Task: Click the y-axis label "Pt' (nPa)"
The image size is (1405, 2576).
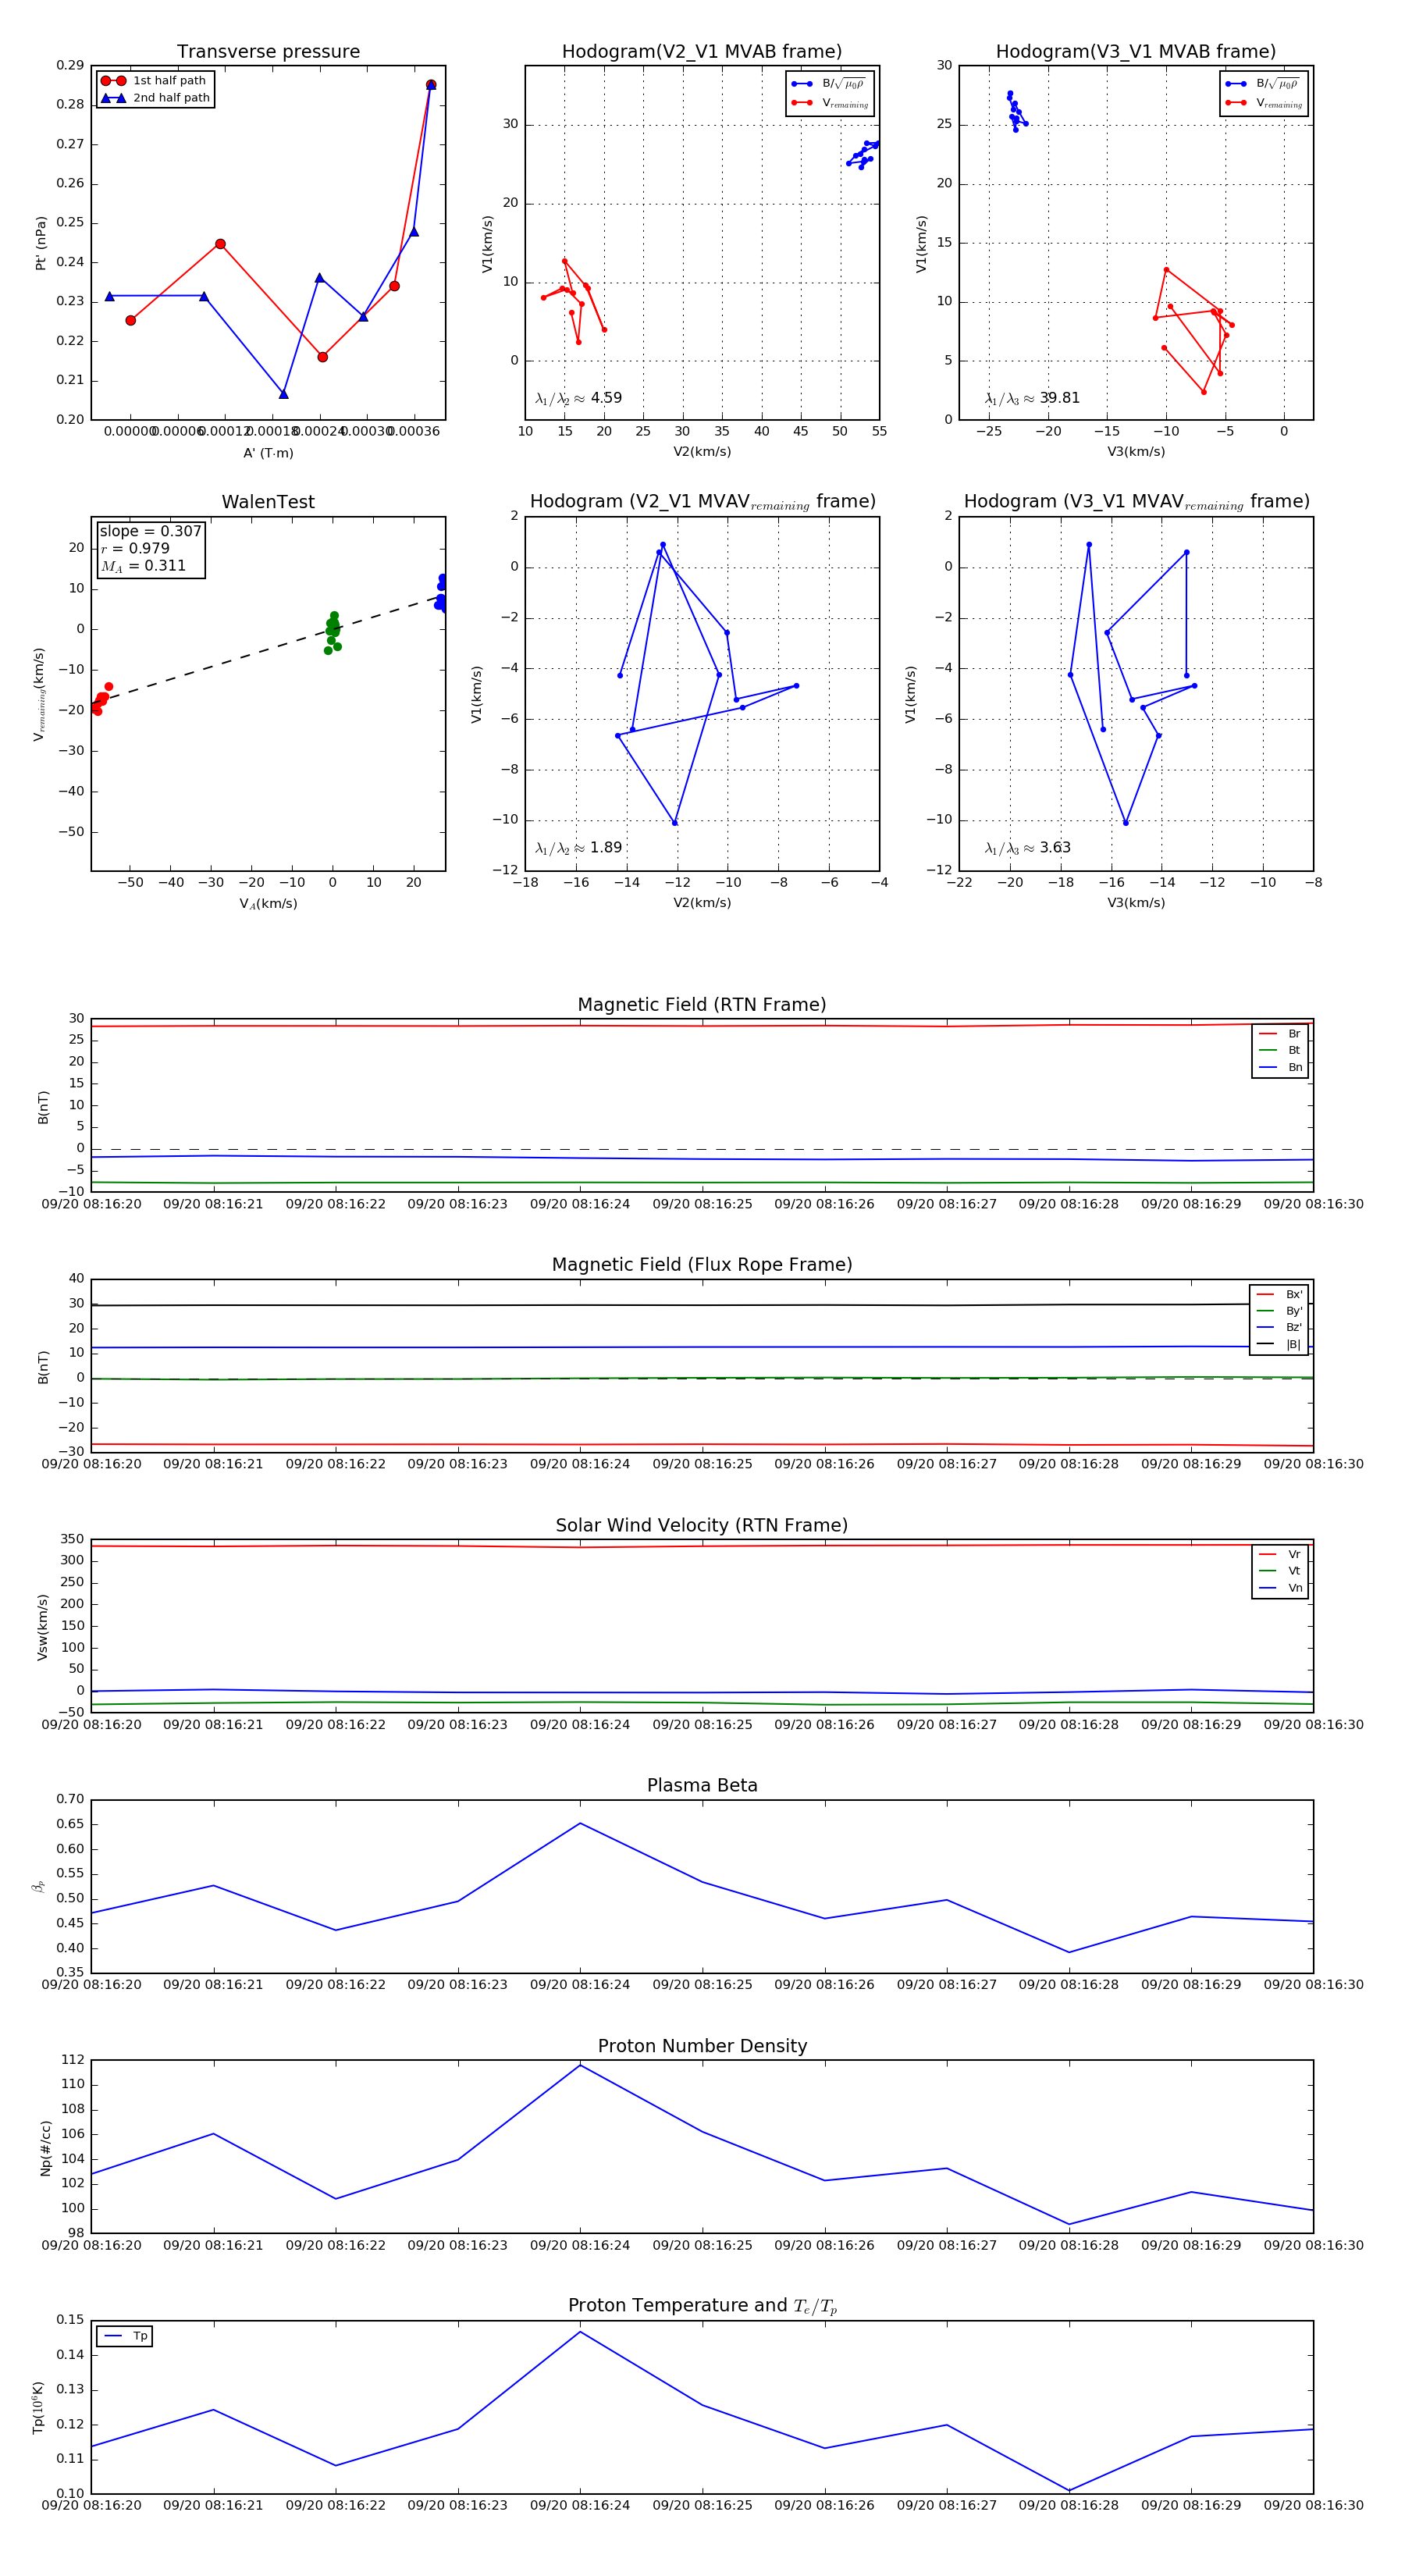Action: point(41,243)
